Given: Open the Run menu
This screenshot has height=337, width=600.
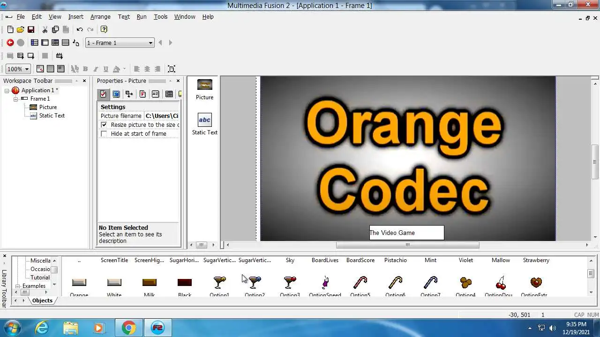Looking at the screenshot, I should [x=142, y=17].
